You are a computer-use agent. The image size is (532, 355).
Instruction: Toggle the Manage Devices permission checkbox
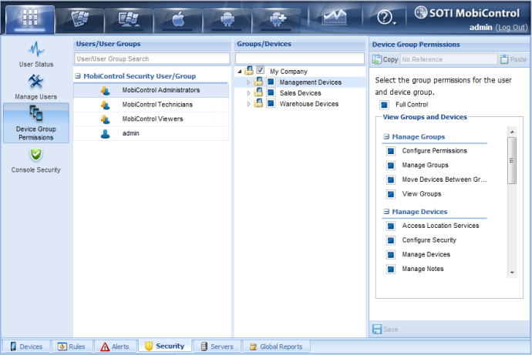click(391, 255)
